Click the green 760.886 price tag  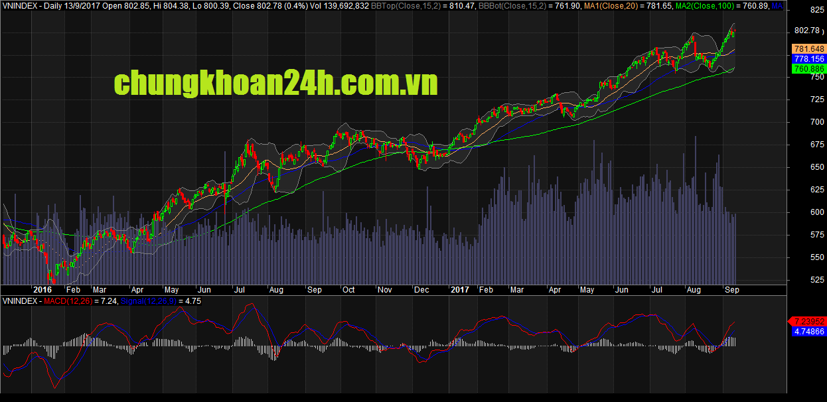click(808, 69)
